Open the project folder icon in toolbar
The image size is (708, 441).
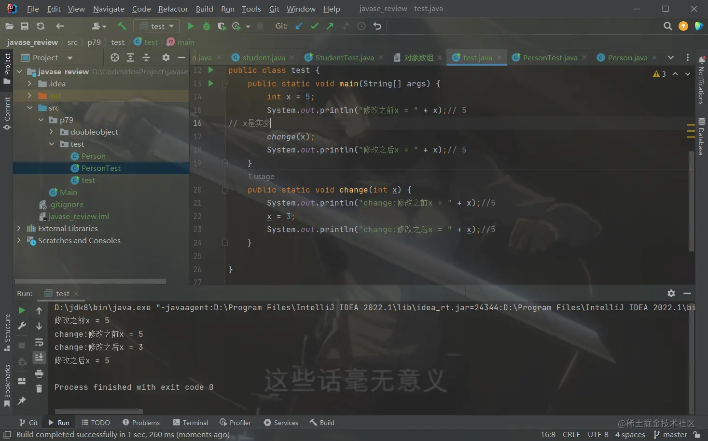coord(9,26)
